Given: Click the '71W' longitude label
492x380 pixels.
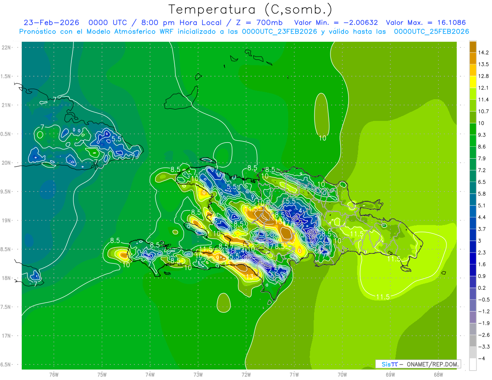Looking at the screenshot, I should coord(294,375).
